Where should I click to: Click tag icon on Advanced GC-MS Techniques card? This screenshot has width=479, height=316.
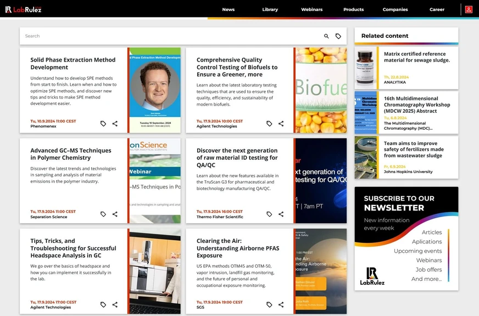[x=103, y=214]
